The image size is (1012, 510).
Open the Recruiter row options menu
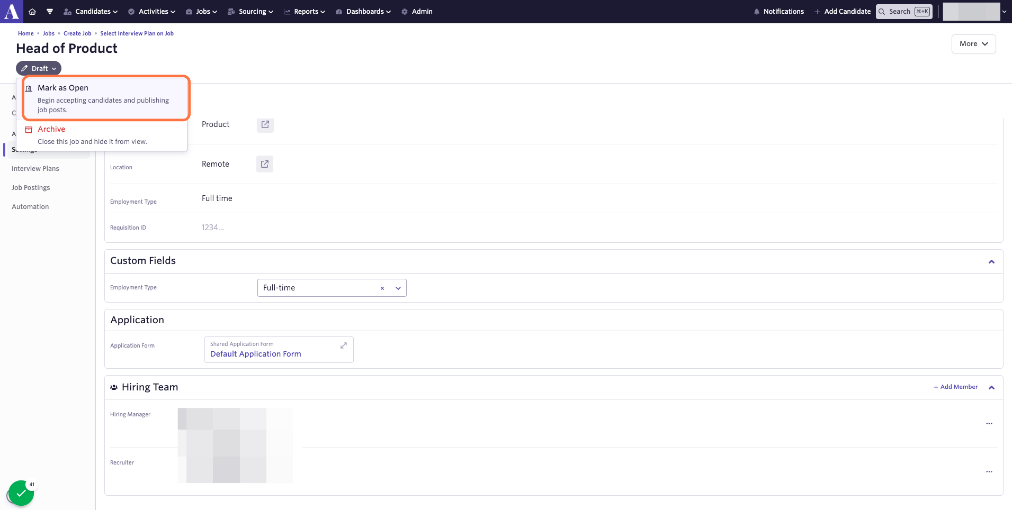pos(989,472)
